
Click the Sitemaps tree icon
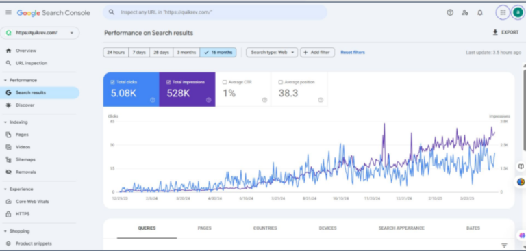(x=9, y=159)
